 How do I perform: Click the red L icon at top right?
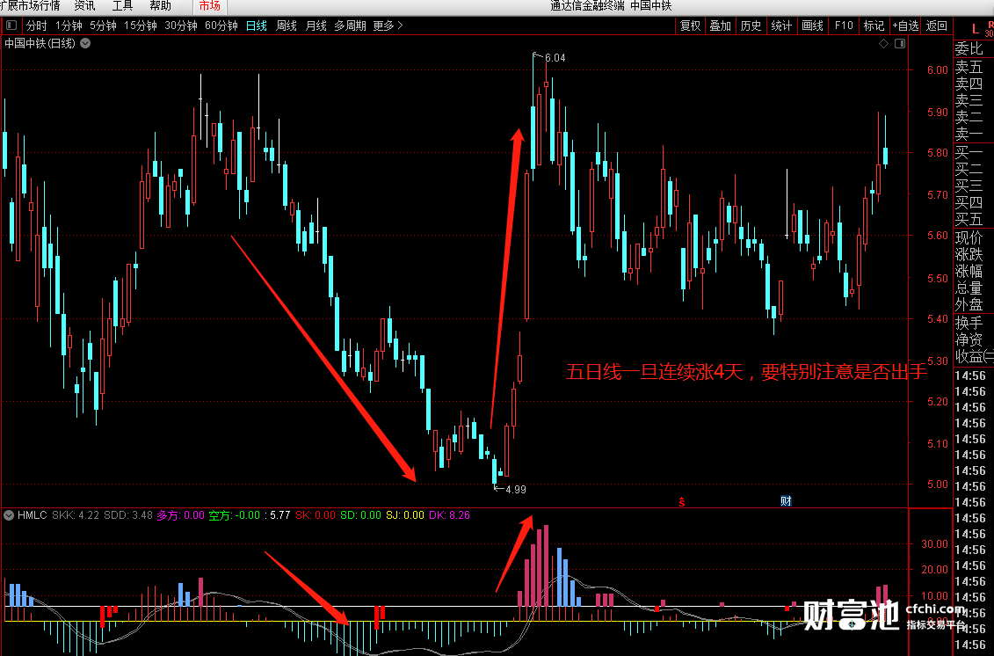tap(975, 28)
